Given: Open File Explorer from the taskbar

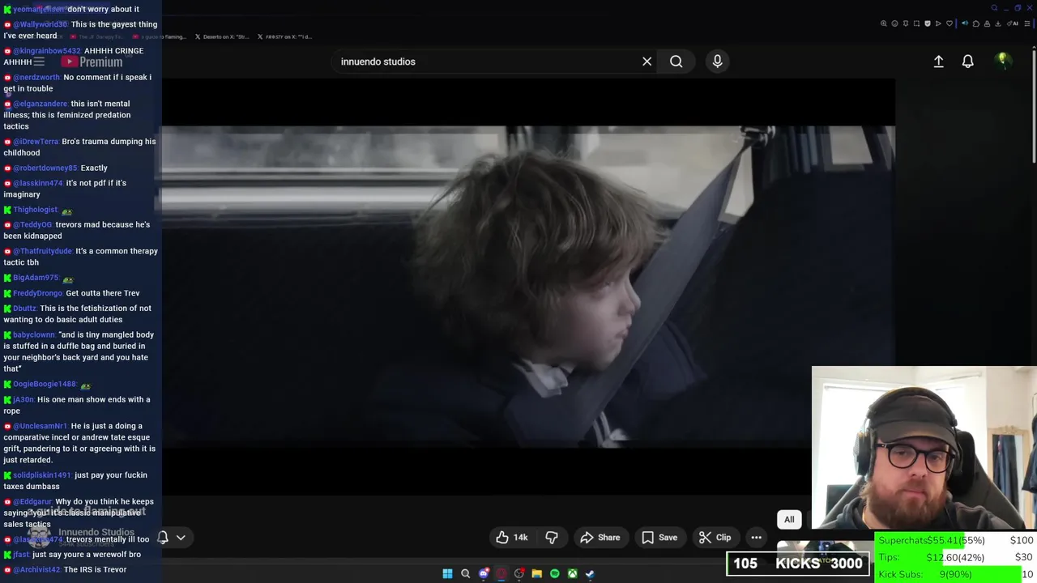Looking at the screenshot, I should point(536,573).
